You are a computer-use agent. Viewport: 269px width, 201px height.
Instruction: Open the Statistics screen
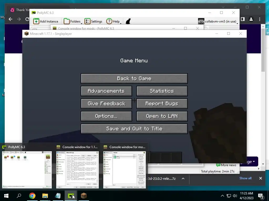pyautogui.click(x=162, y=91)
